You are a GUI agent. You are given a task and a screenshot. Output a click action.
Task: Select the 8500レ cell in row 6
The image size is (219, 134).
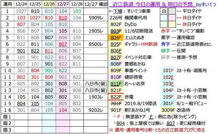click(96, 44)
